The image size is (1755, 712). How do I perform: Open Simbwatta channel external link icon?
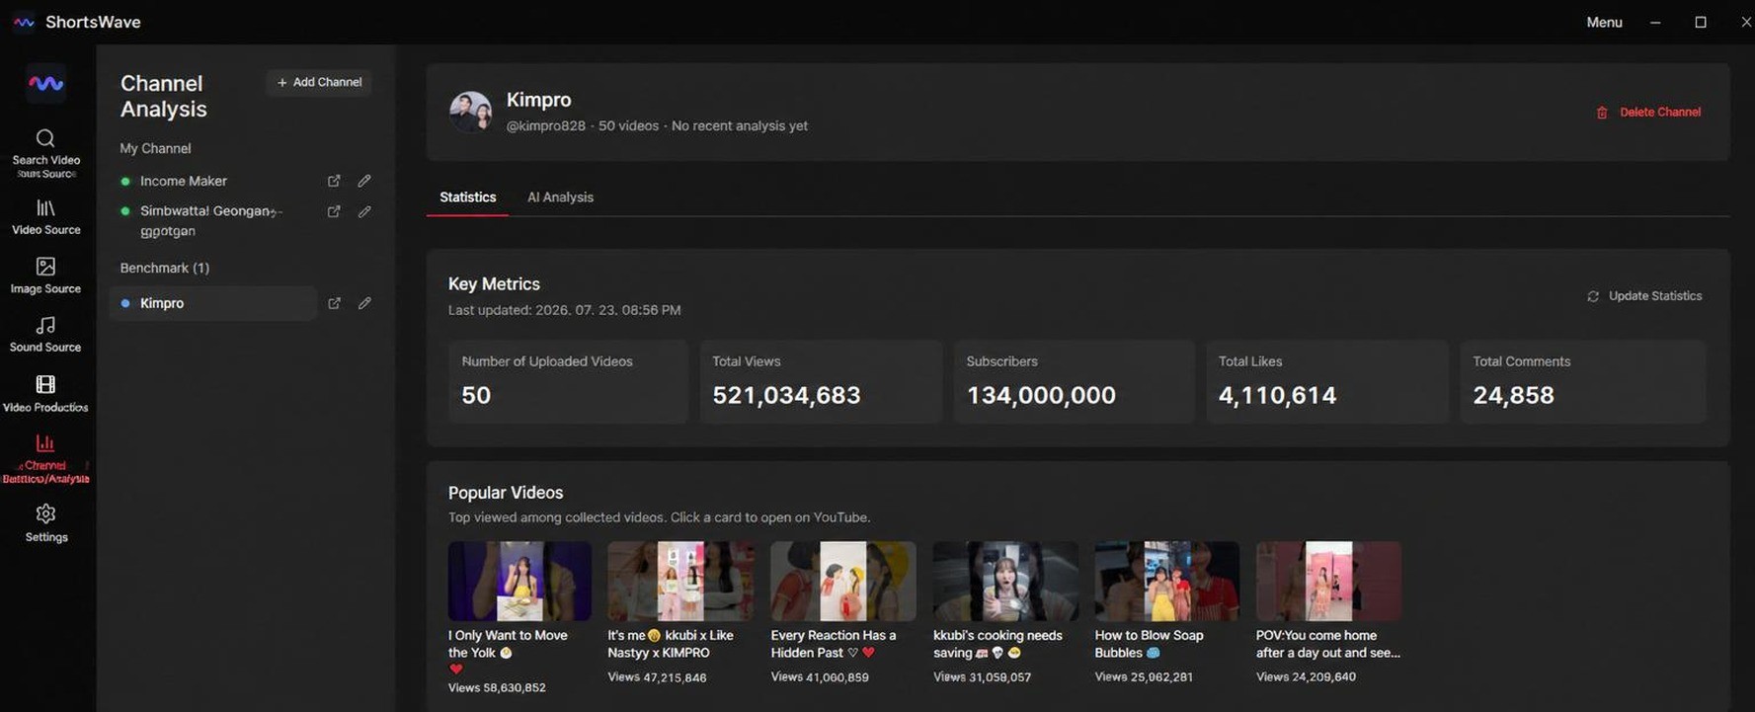point(334,211)
